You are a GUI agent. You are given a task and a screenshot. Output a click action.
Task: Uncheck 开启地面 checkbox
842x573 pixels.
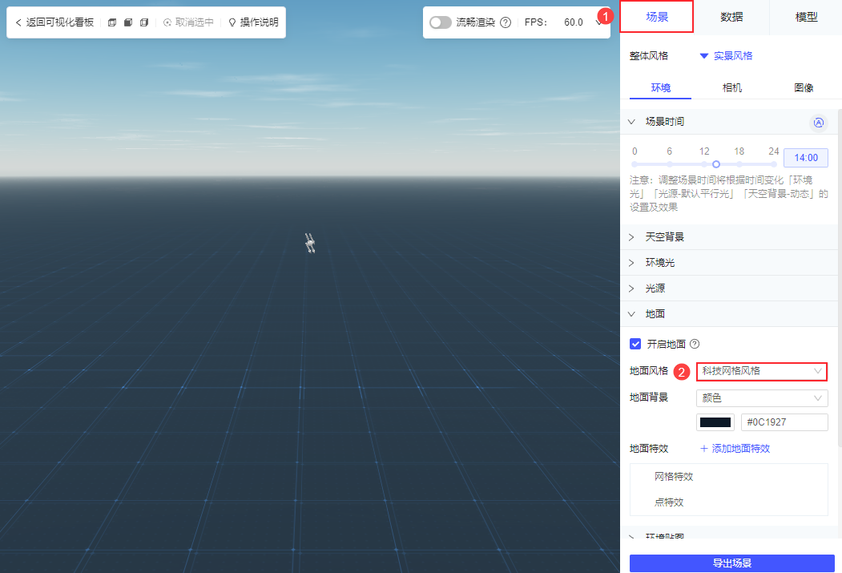coord(635,344)
